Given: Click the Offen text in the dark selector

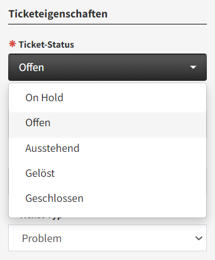Looking at the screenshot, I should pyautogui.click(x=31, y=67).
